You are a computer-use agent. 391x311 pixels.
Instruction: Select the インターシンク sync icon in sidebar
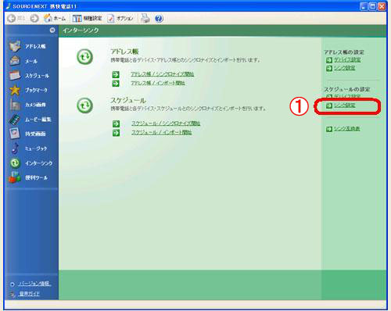[x=15, y=163]
